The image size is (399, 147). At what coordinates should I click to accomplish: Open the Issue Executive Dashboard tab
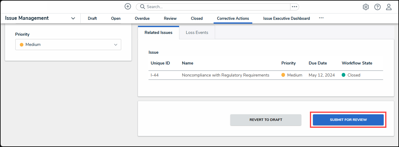tap(286, 18)
